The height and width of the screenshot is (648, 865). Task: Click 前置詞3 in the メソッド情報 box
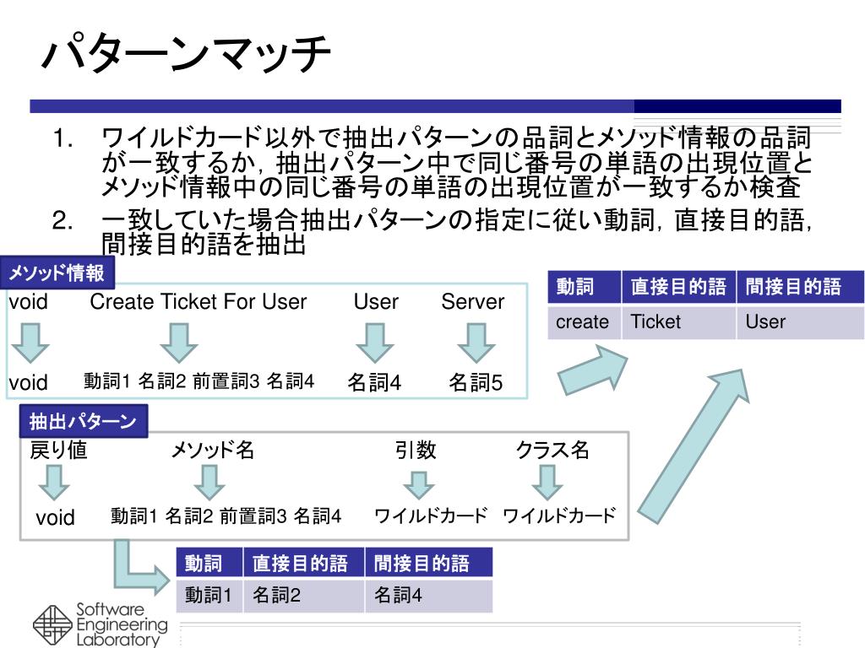[226, 381]
